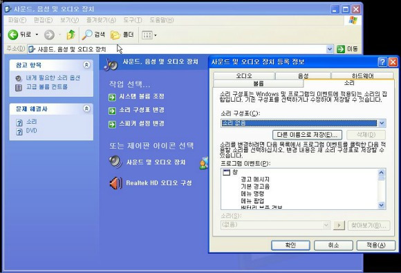Click the 시스템 볼륨 조정 task link

142,96
